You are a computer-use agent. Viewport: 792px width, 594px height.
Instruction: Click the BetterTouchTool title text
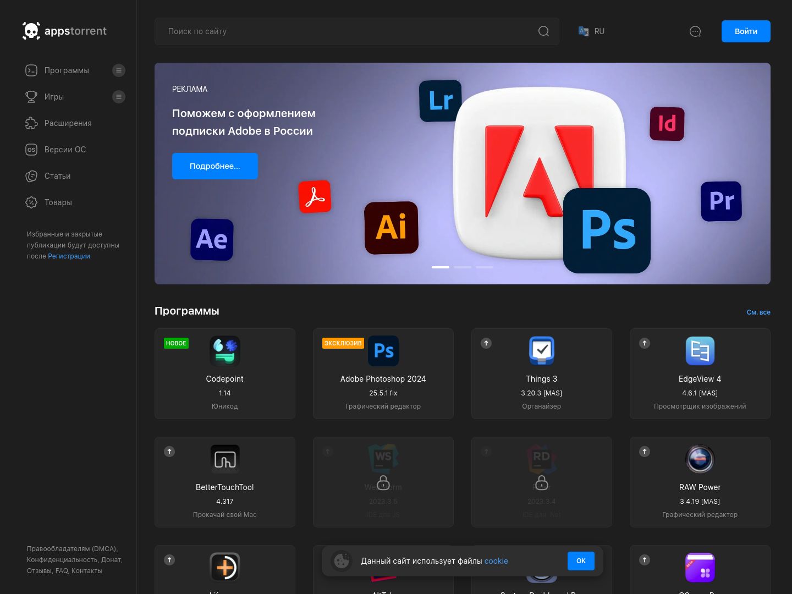coord(225,487)
